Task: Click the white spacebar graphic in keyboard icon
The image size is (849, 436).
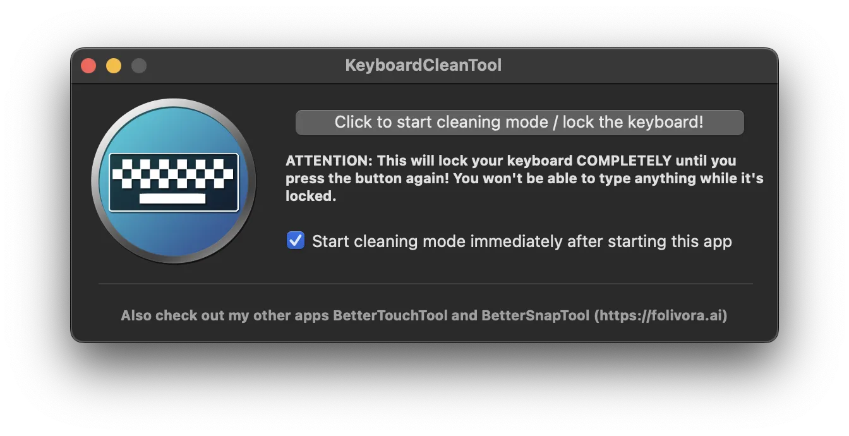Action: (x=172, y=198)
